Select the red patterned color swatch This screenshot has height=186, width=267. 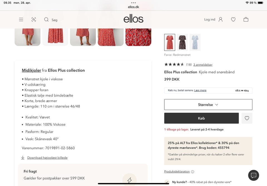[170, 42]
